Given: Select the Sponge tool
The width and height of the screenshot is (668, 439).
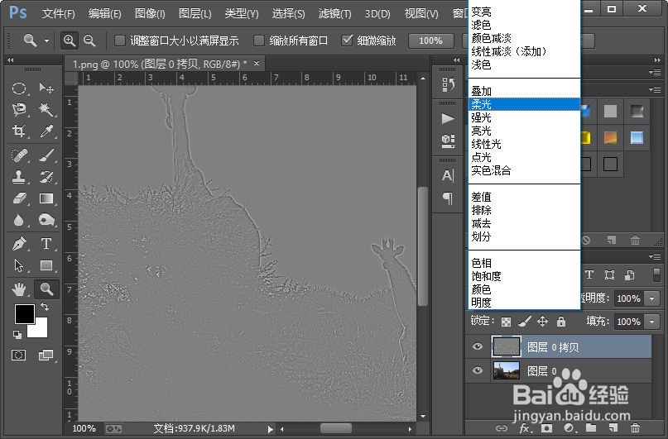Looking at the screenshot, I should (x=46, y=220).
